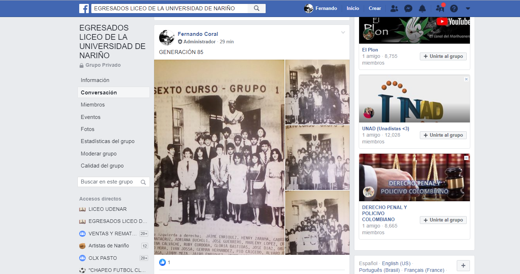Open the groups icon with red badge
Screen dimensions: 520x274
(x=440, y=9)
